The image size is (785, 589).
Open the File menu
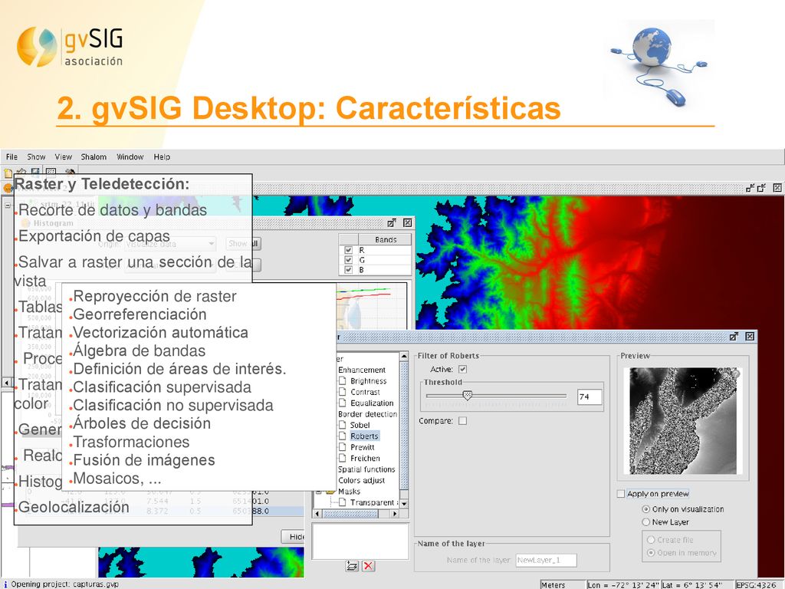click(11, 156)
